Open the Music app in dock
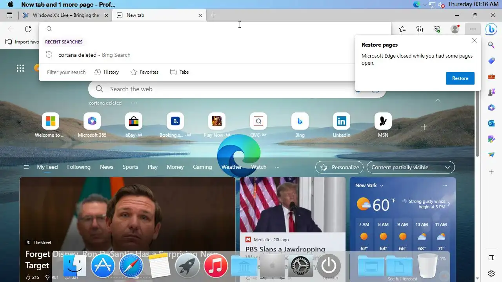 (x=216, y=266)
